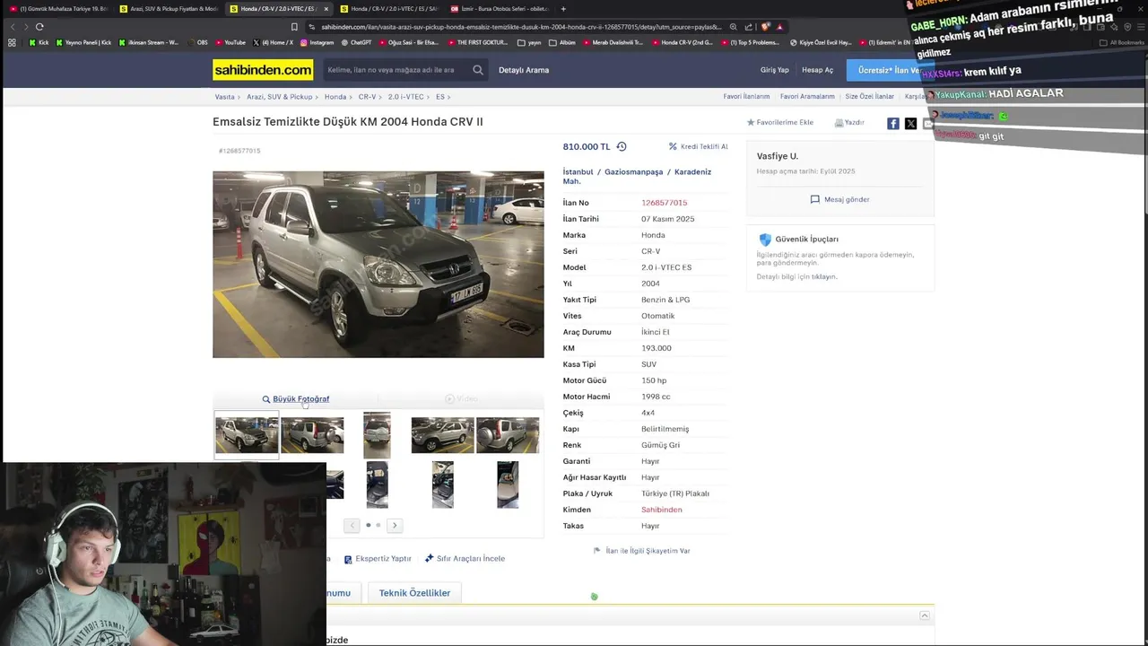The width and height of the screenshot is (1148, 646).
Task: Close the active Honda CR-V browser tab
Action: tap(326, 8)
